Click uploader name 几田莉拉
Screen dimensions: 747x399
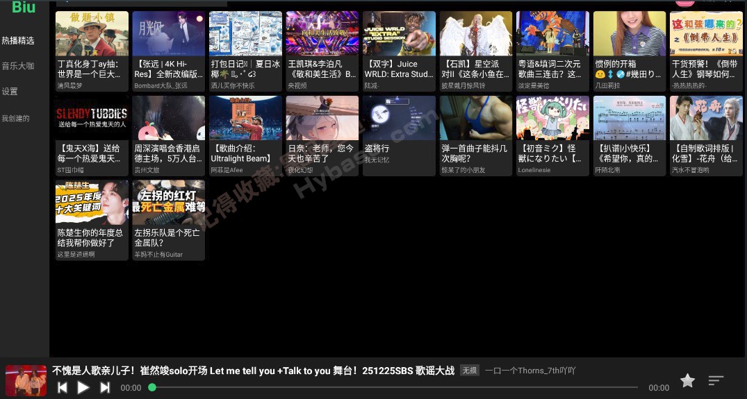[608, 85]
